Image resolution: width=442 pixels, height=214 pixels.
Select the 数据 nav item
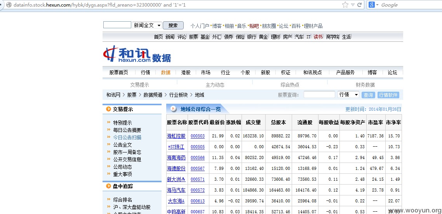(166, 72)
